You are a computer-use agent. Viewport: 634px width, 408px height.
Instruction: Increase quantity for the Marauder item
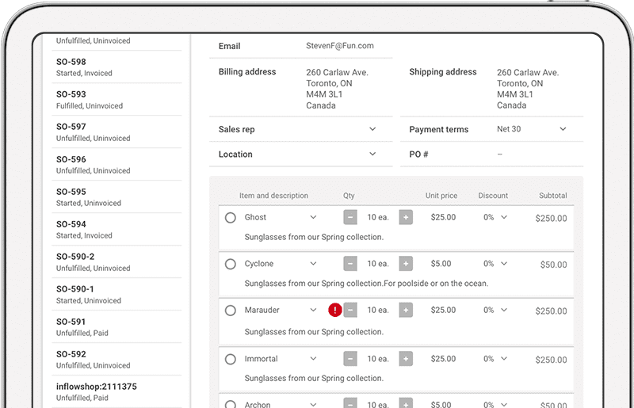coord(406,310)
